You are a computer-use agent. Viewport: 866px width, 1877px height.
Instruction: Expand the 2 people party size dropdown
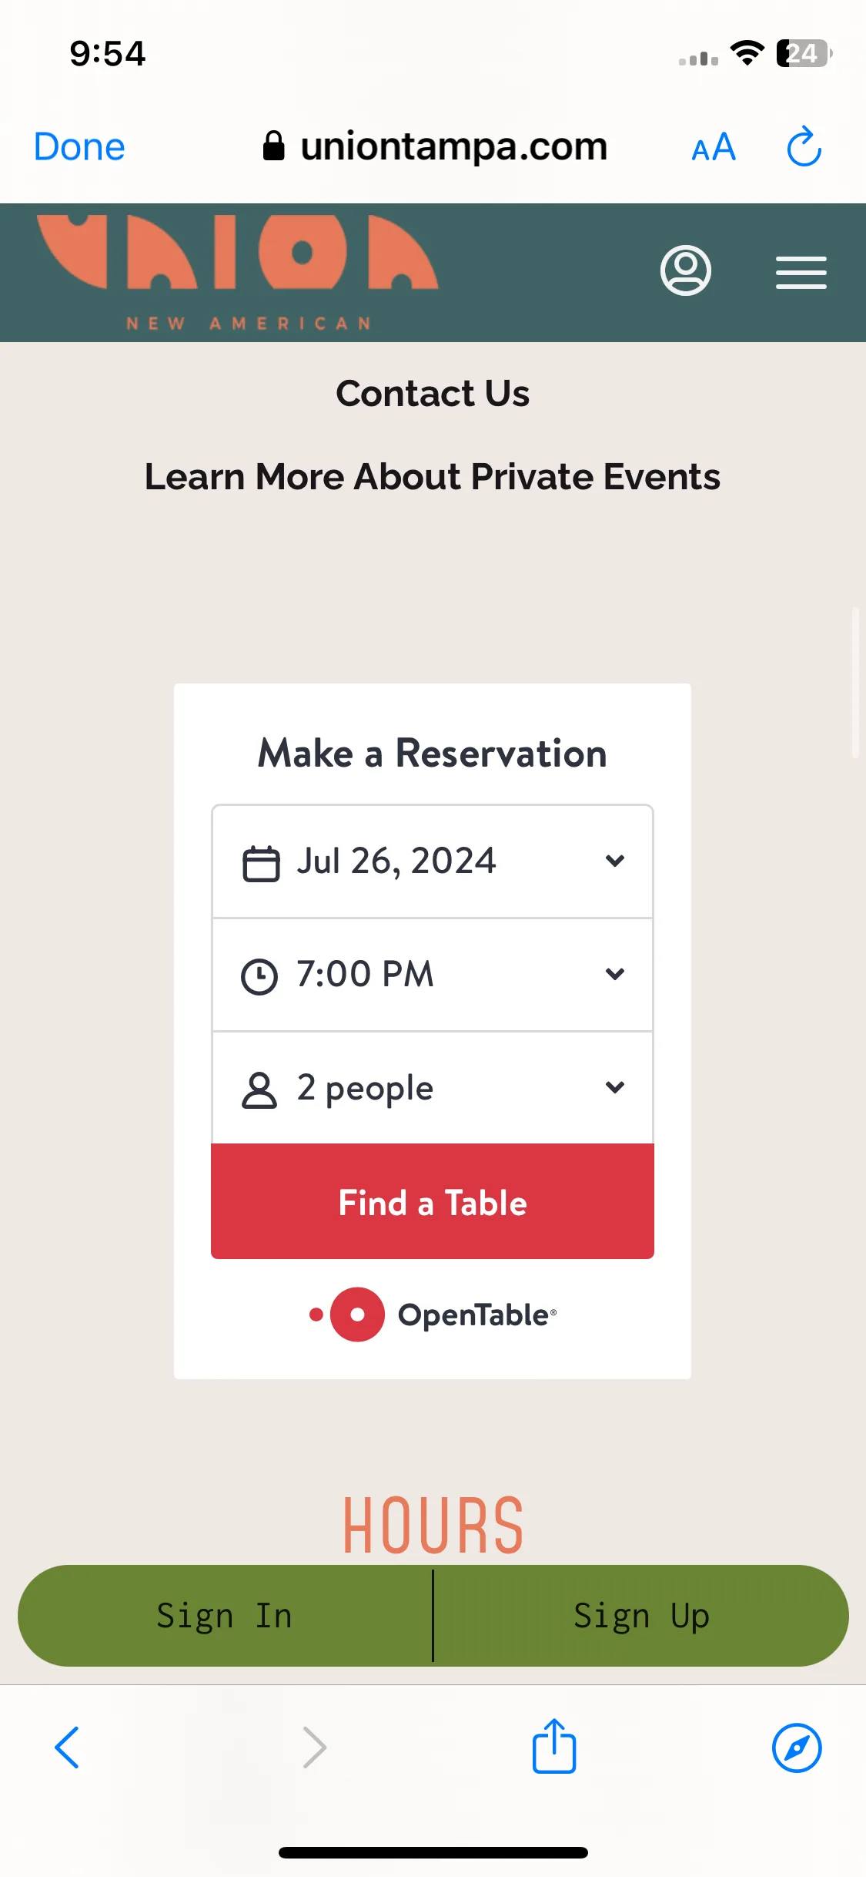[x=433, y=1088]
